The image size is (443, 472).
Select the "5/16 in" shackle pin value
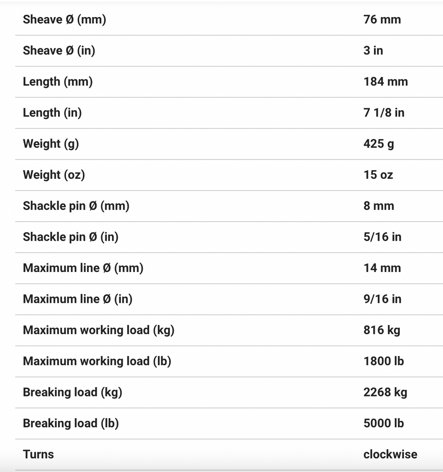click(382, 237)
